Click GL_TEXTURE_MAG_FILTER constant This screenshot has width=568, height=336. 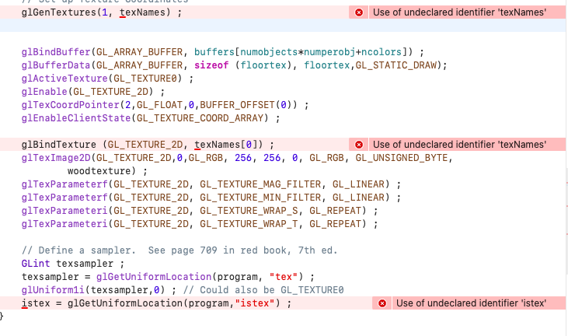point(260,184)
